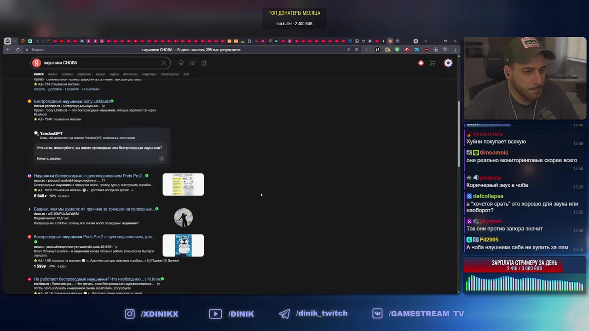Open the ozon Pods Pro2 product thumbnail

(183, 184)
